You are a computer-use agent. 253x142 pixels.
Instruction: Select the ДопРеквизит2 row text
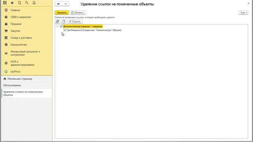(94, 30)
